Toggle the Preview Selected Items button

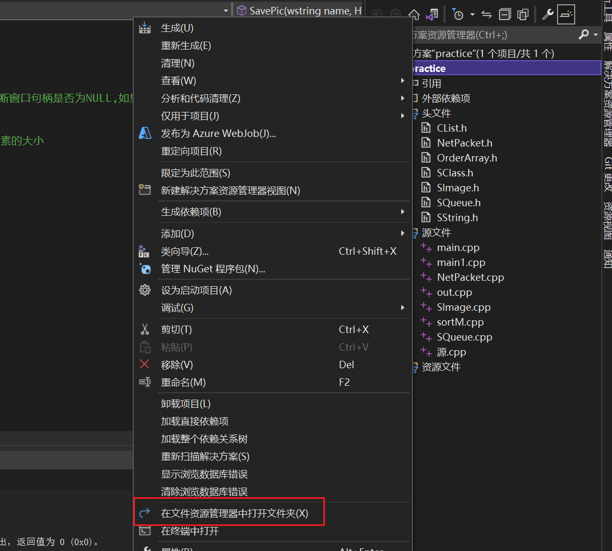(x=566, y=14)
